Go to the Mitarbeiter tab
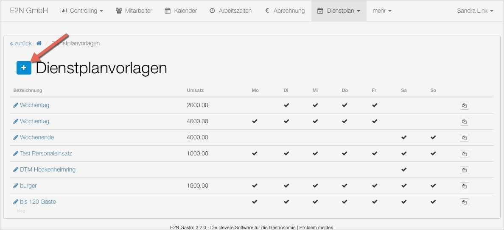 pyautogui.click(x=134, y=11)
